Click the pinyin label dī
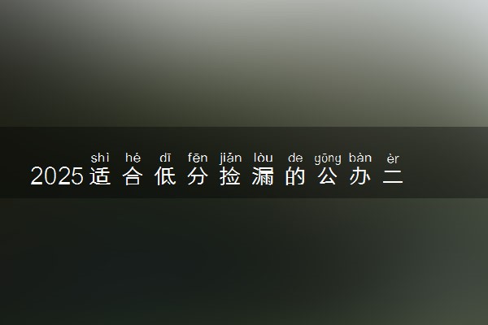Image resolution: width=488 pixels, height=325 pixels. [165, 158]
